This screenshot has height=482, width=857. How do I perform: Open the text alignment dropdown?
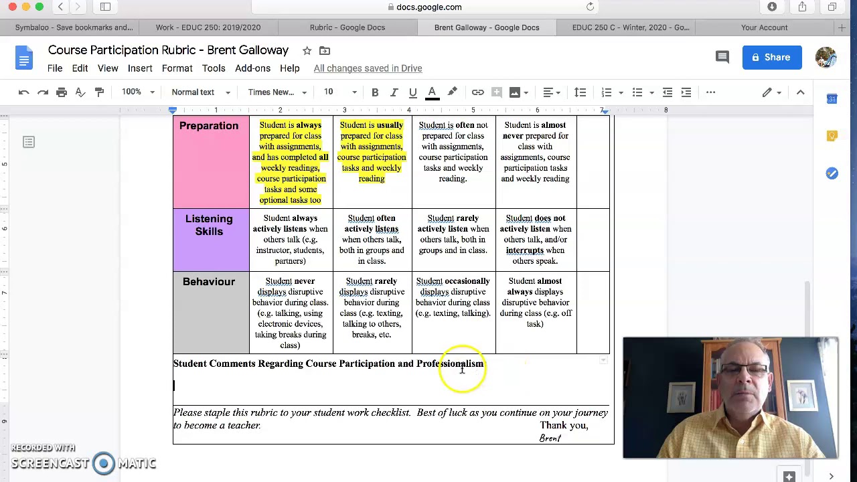point(552,92)
